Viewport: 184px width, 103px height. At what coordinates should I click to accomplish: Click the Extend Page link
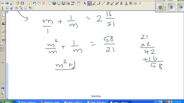pyautogui.click(x=96, y=96)
